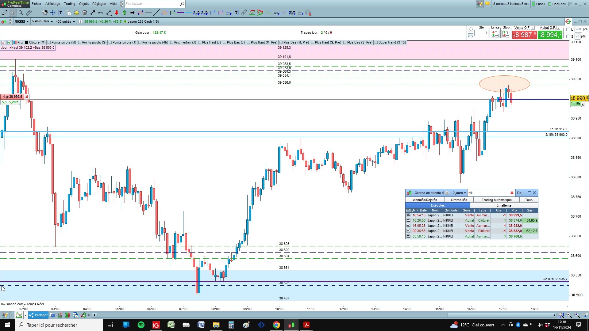The width and height of the screenshot is (589, 331).
Task: Check the L limit points checkbox
Action: coord(568,29)
